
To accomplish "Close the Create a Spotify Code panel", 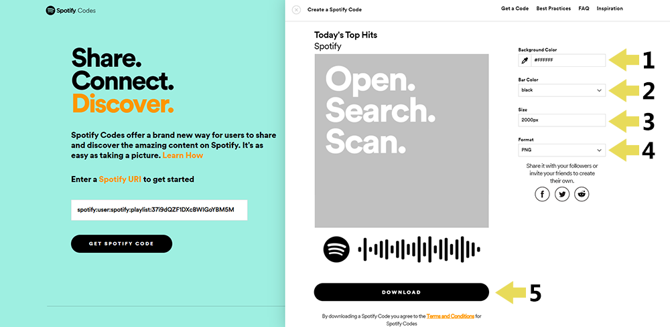I will pos(297,10).
